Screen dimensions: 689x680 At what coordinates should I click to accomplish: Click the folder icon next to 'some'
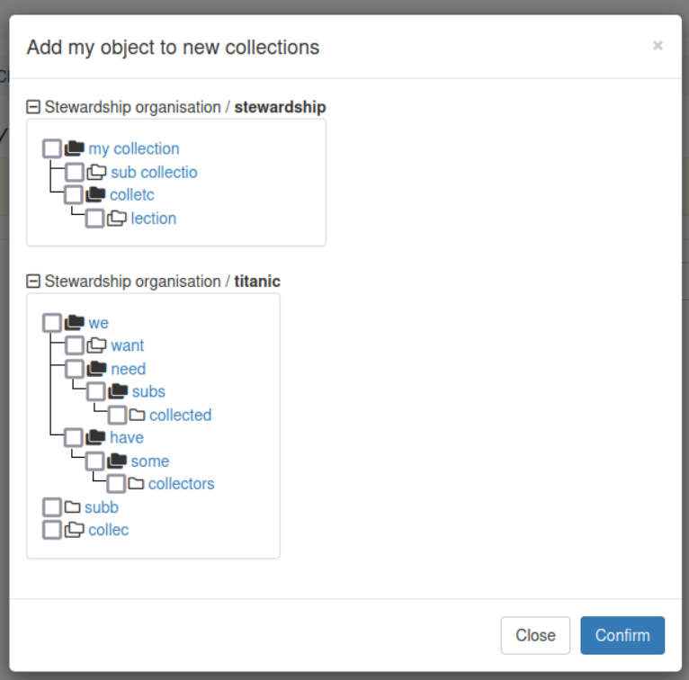click(116, 461)
